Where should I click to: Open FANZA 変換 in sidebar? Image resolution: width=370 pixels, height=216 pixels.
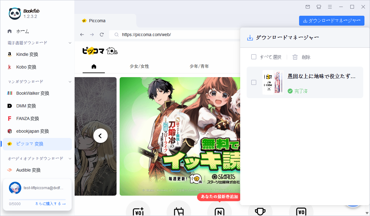pyautogui.click(x=37, y=118)
